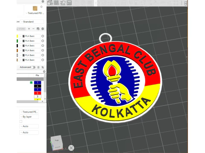Image resolution: width=205 pixels, height=153 pixels.
Task: Tick the empty checkbox below By layer
Action: click(21, 122)
